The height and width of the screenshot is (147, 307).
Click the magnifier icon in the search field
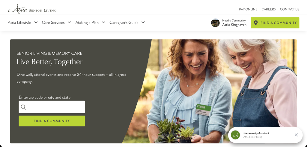pos(23,107)
